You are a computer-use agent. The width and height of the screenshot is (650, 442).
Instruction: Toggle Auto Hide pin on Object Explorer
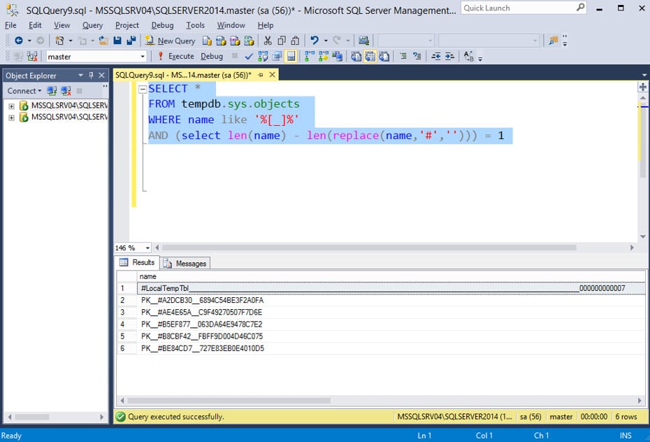(91, 75)
